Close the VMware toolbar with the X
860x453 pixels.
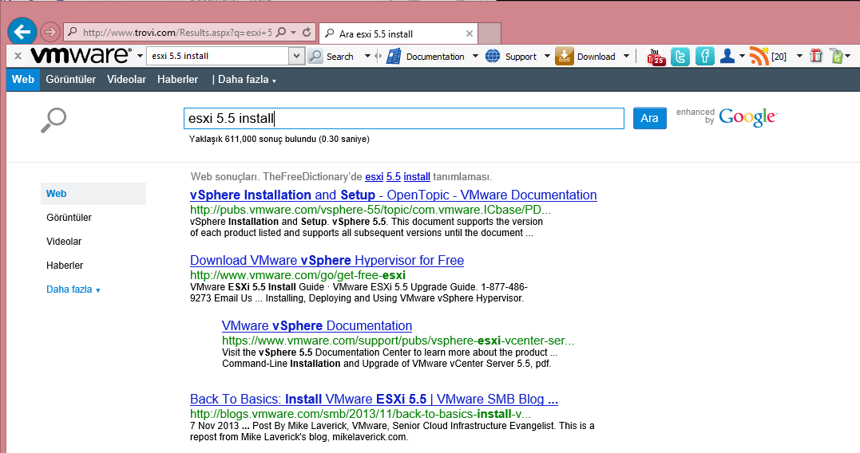pos(18,55)
